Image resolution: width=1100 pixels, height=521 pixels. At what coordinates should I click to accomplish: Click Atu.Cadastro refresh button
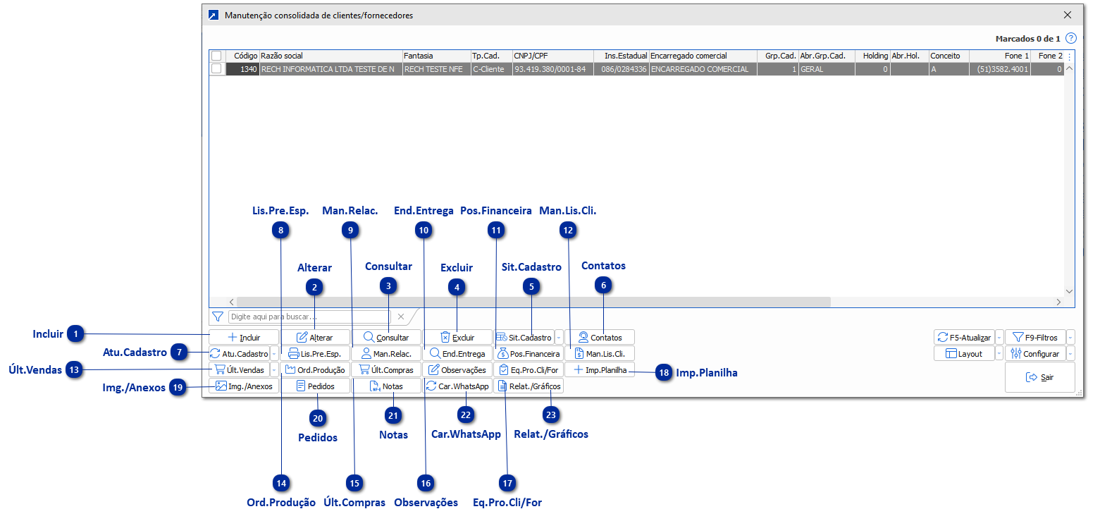(x=240, y=353)
